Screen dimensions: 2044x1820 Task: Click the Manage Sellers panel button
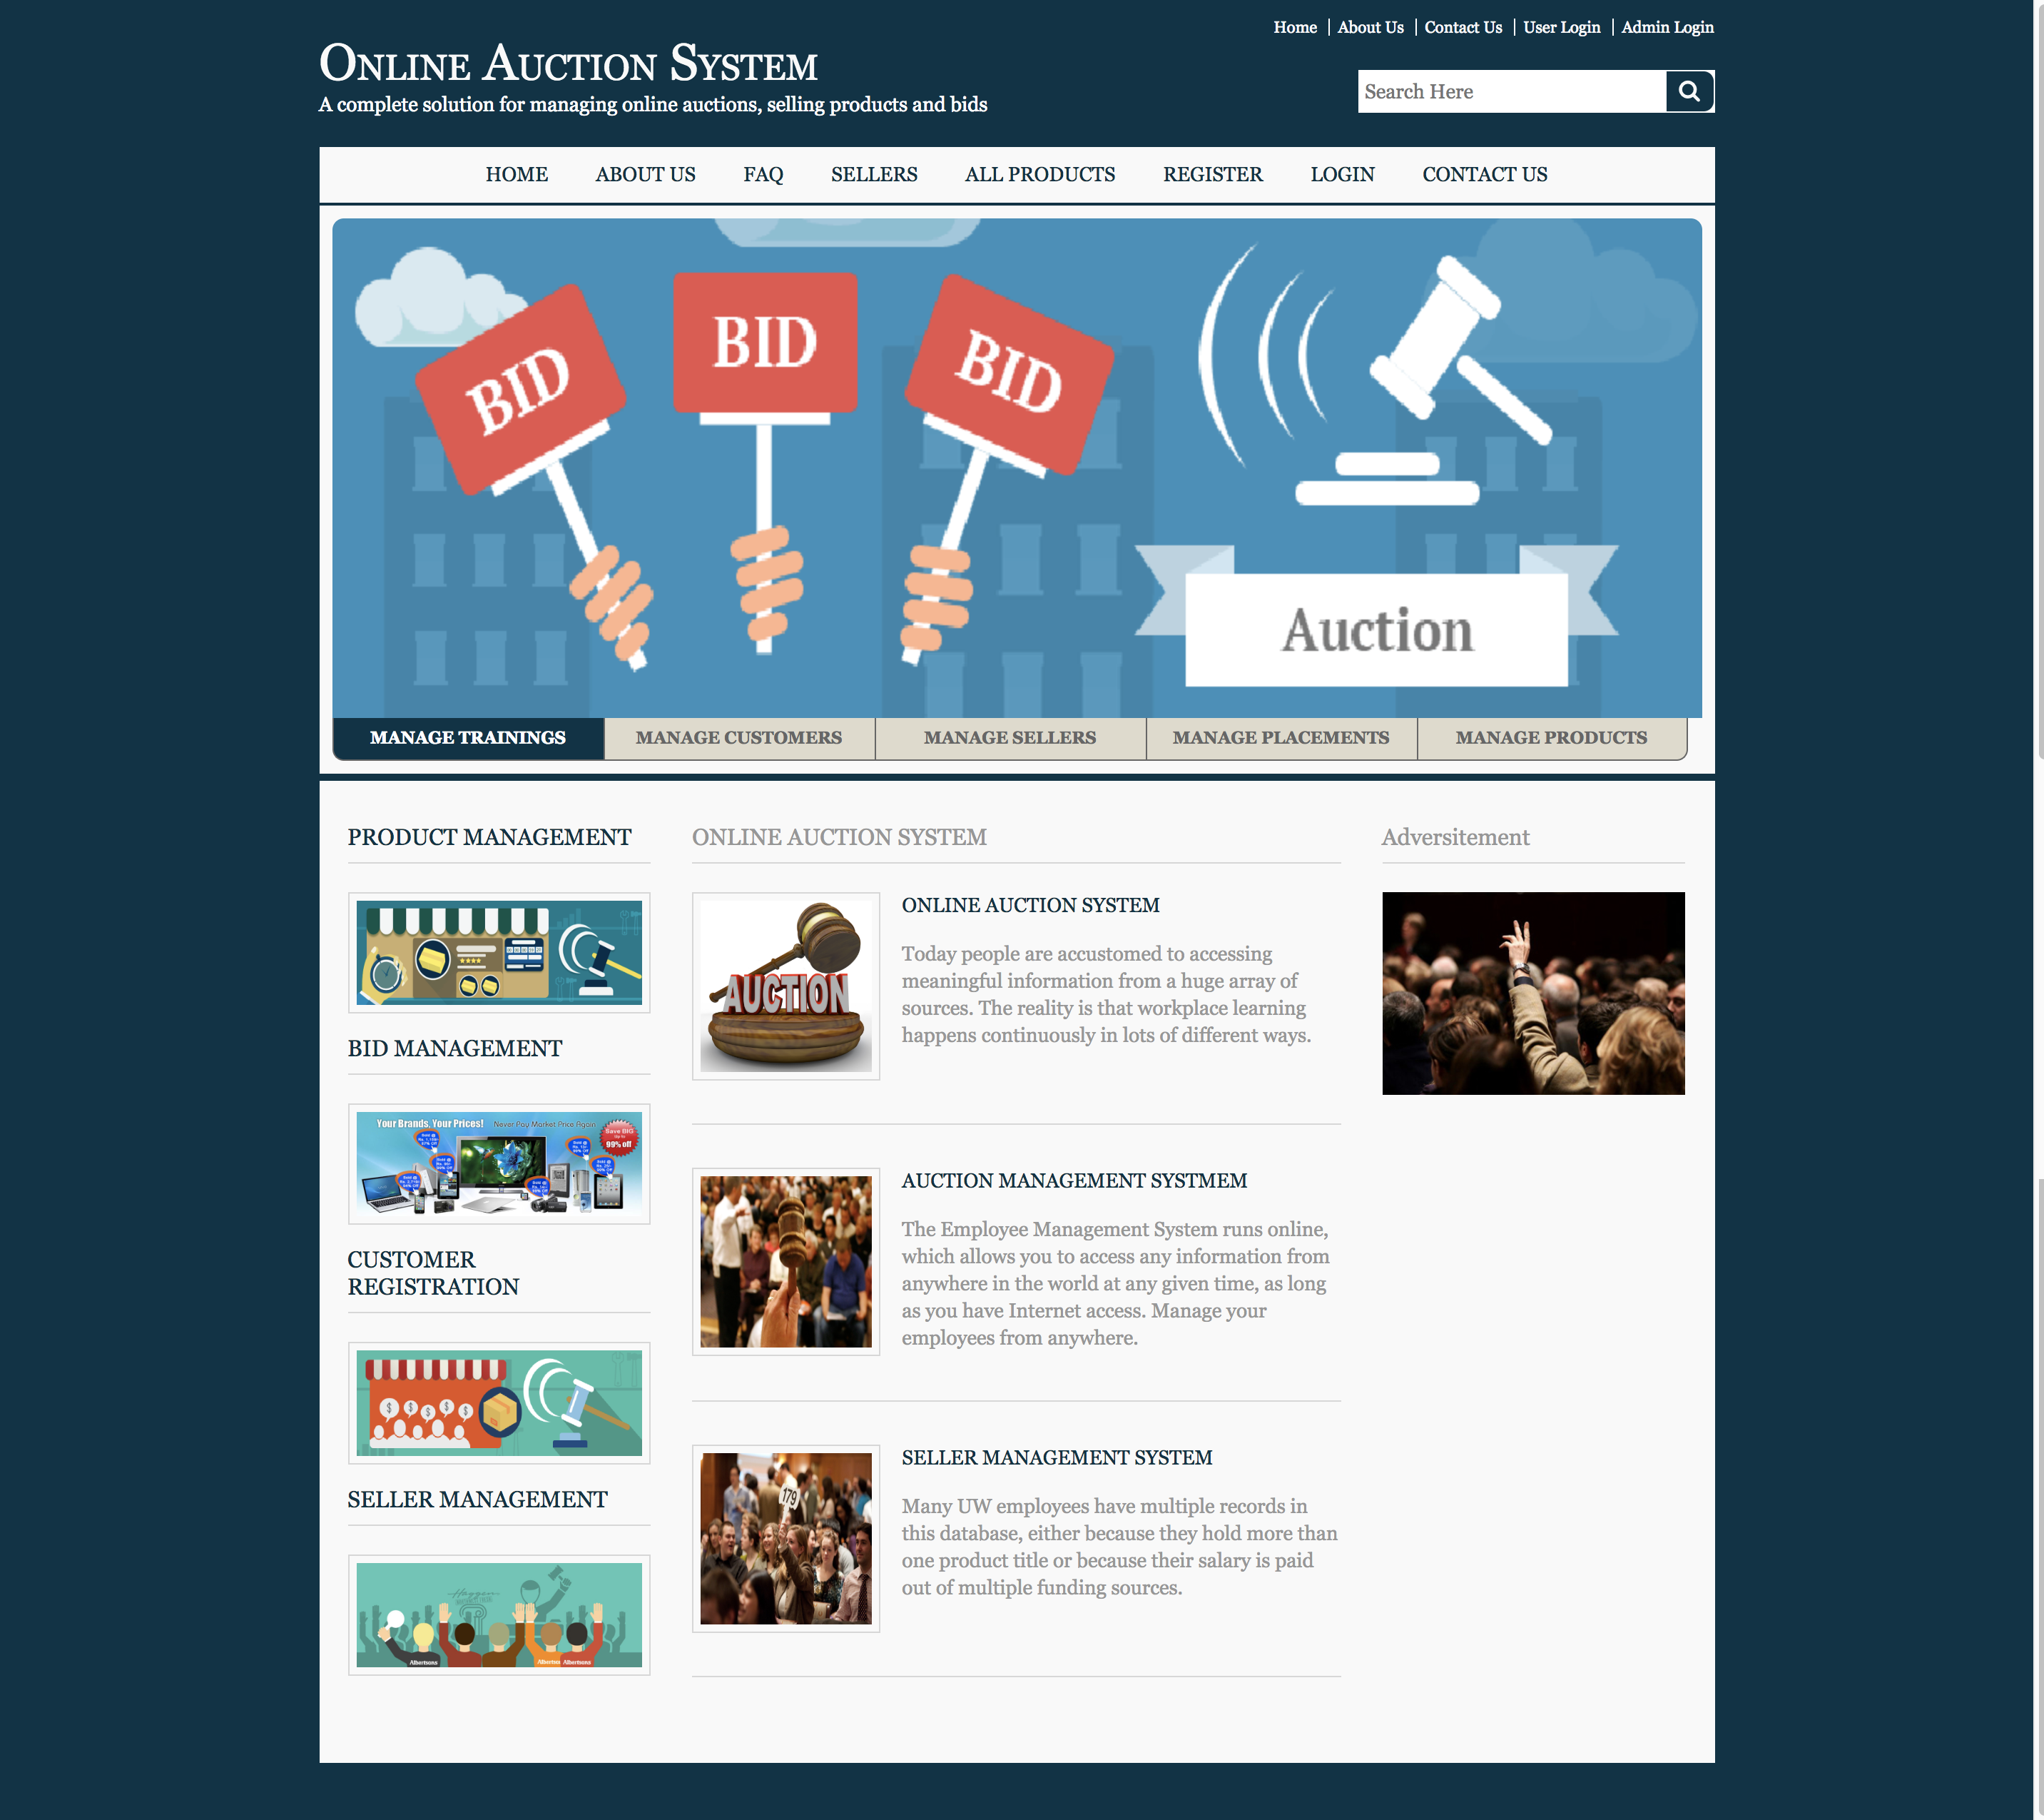1010,736
